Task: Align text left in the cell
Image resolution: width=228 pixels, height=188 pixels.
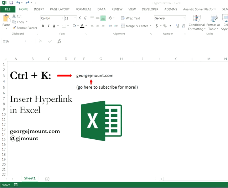Action: coord(92,26)
